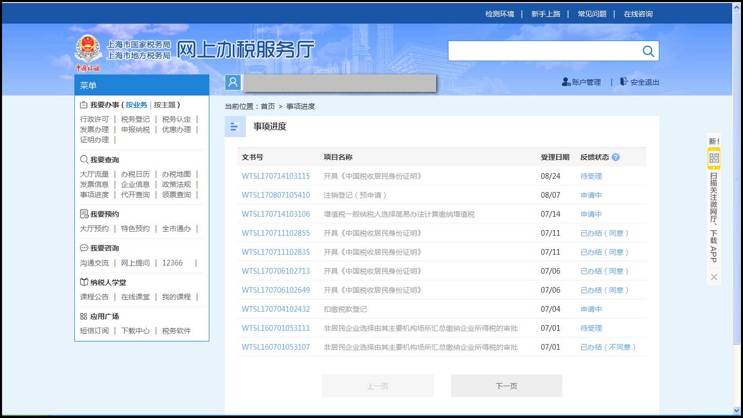The image size is (743, 418).
Task: Open 特色预约 appointment link
Action: click(x=135, y=229)
